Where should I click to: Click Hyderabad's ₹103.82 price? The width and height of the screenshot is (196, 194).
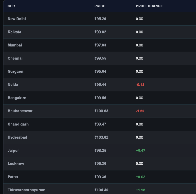point(101,137)
